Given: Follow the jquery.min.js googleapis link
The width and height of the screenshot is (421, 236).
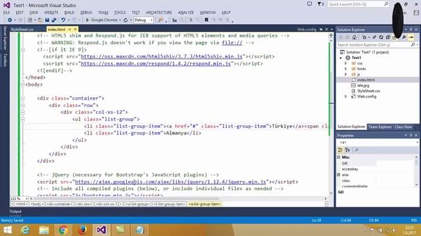Looking at the screenshot, I should 170,182.
